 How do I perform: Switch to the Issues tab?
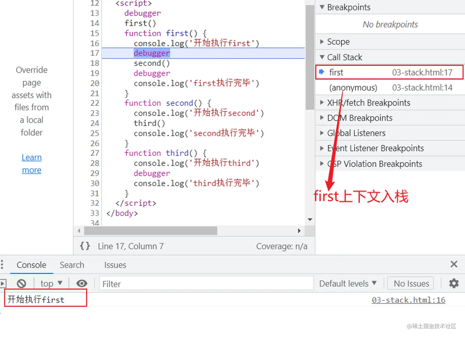pyautogui.click(x=115, y=265)
